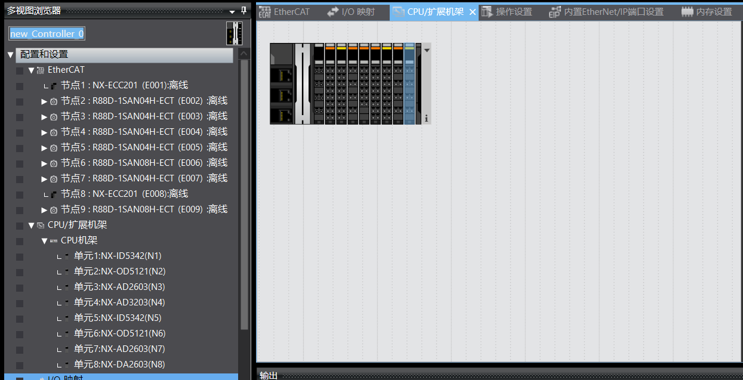743x380 pixels.
Task: Toggle the marker box left of CPU/扩展机架 tree item
Action: pos(20,225)
